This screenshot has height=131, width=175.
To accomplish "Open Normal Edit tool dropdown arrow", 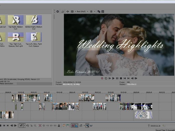I will tap(24, 126).
